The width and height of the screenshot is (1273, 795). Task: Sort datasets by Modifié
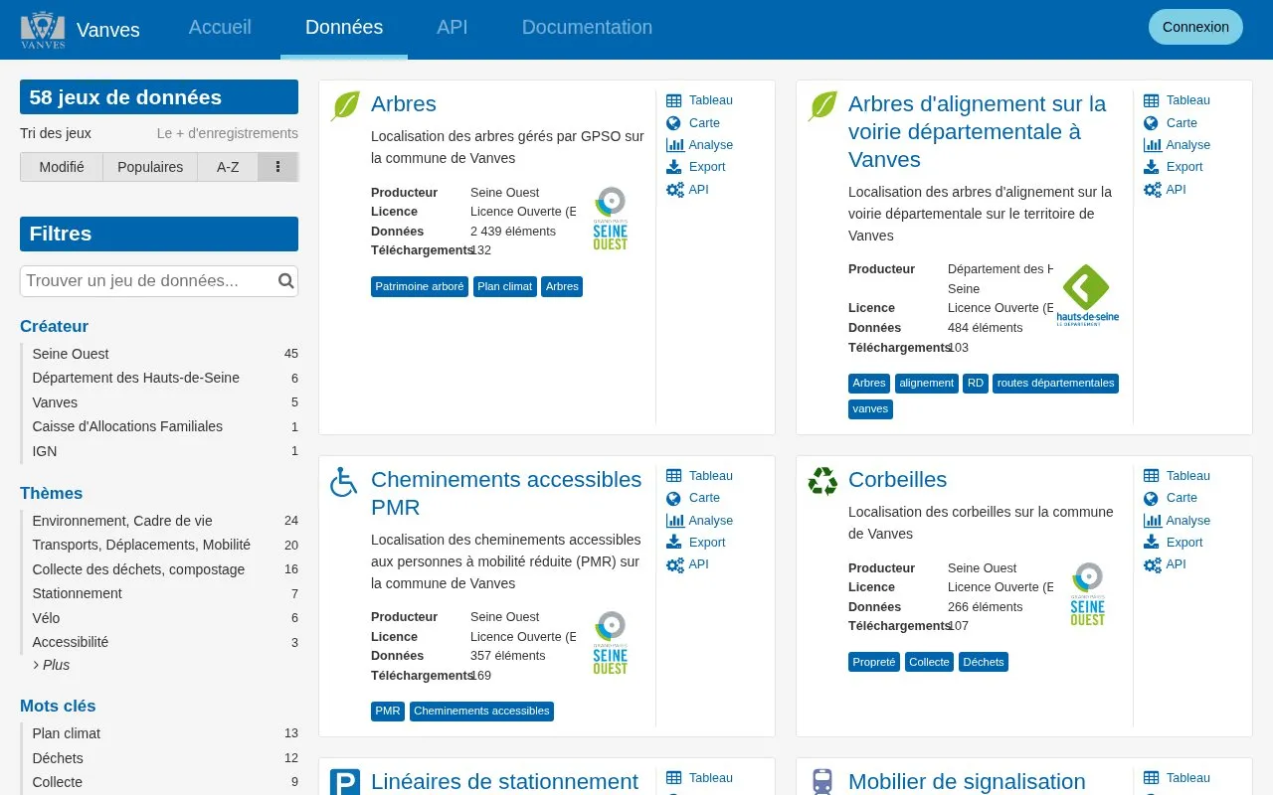(62, 167)
